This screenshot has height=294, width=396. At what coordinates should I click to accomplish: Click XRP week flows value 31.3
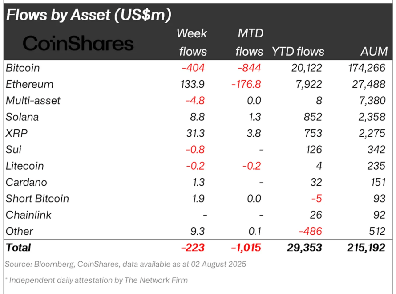(x=195, y=133)
